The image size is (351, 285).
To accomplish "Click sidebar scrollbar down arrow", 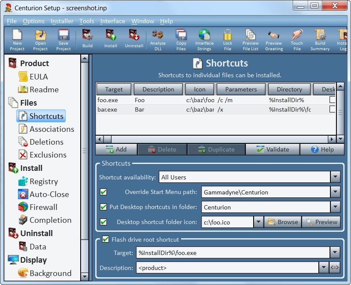I will pyautogui.click(x=85, y=277).
